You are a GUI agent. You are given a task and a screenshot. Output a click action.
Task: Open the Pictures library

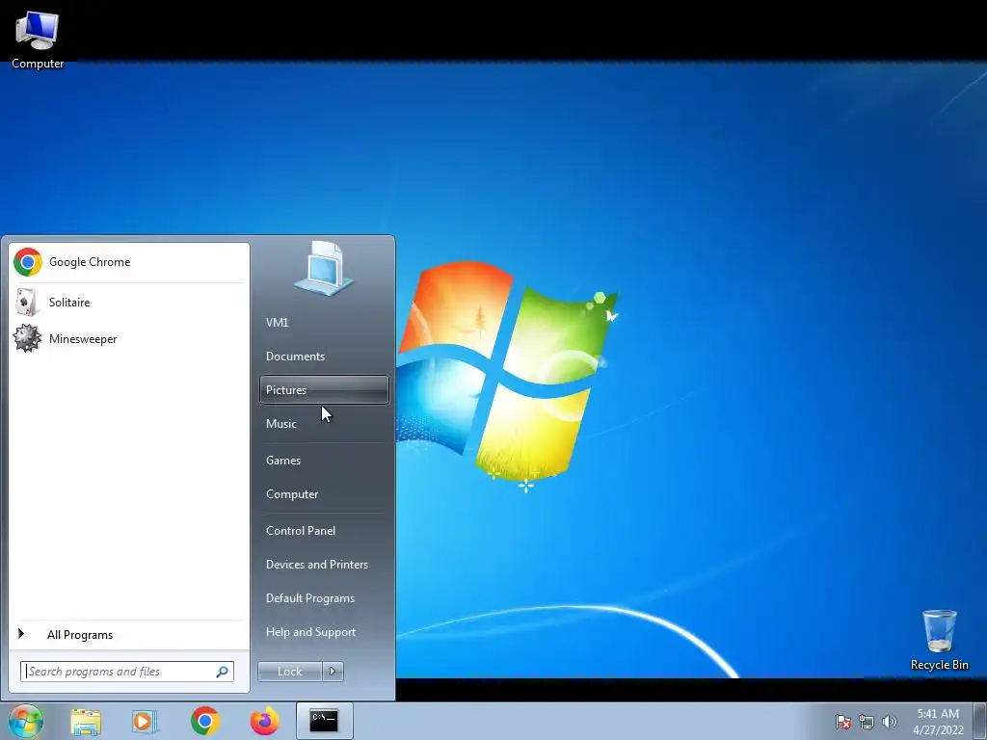(x=324, y=390)
